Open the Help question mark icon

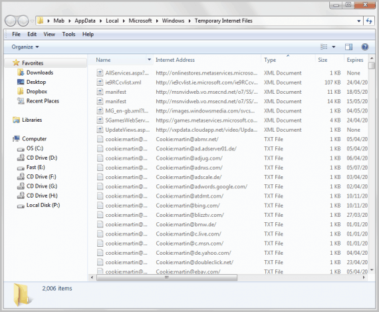[365, 47]
